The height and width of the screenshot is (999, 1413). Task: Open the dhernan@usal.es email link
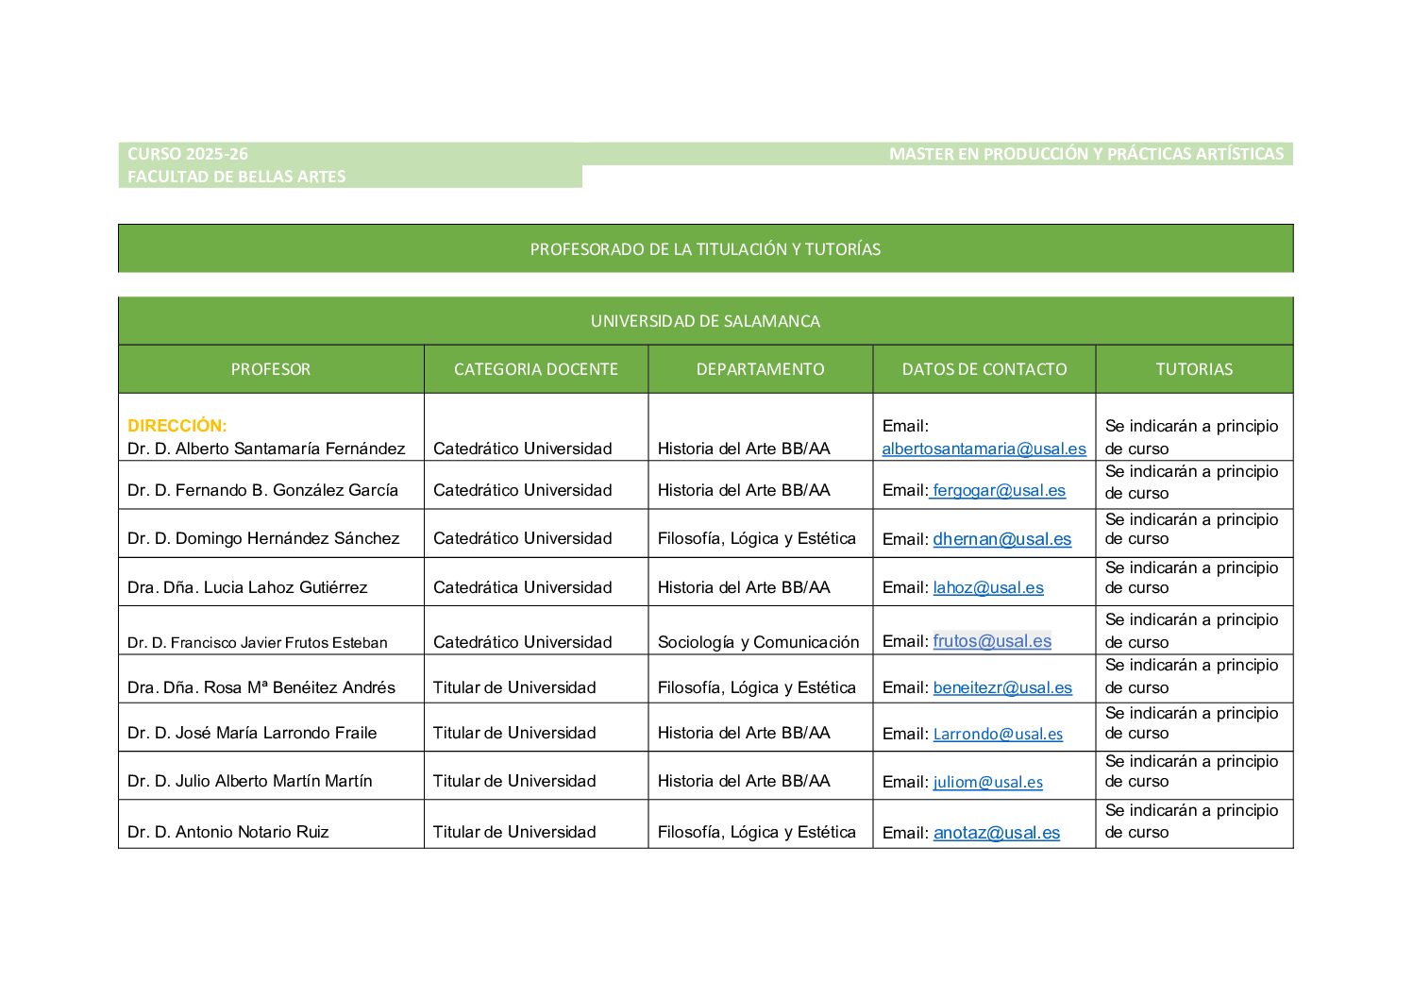coord(1002,539)
